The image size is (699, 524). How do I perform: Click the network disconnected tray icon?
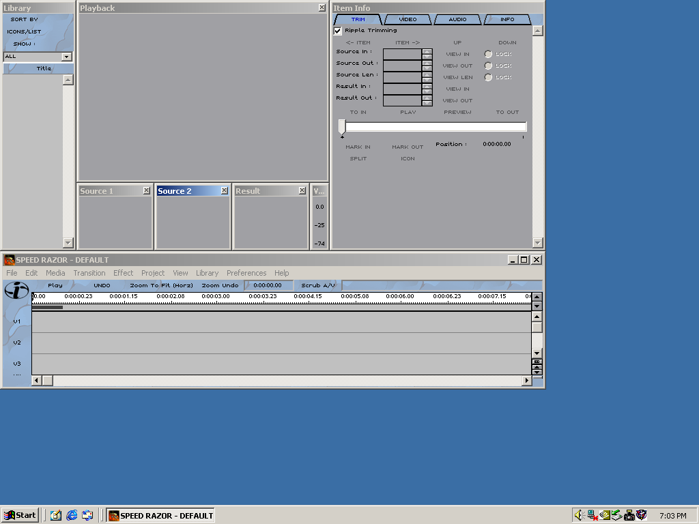(592, 516)
